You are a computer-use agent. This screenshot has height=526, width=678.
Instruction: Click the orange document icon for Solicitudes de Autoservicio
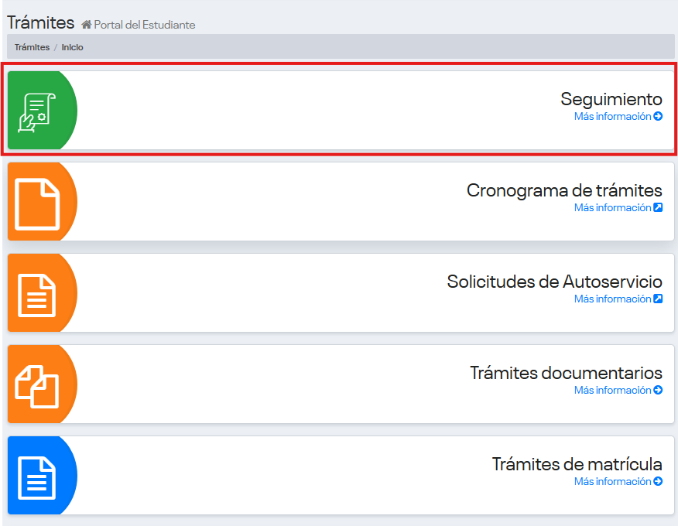tap(36, 294)
